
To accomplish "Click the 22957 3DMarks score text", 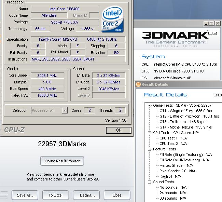I will [x=62, y=144].
